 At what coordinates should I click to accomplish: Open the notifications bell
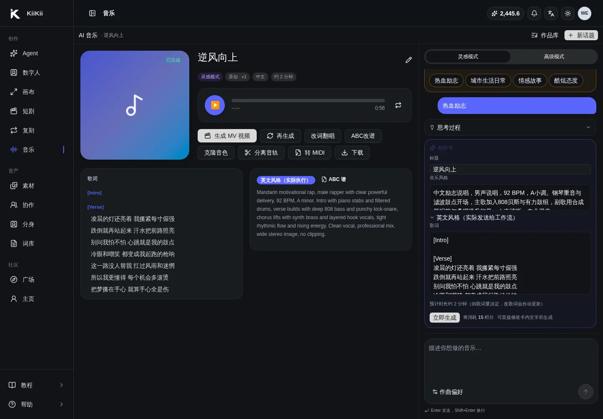pyautogui.click(x=534, y=13)
